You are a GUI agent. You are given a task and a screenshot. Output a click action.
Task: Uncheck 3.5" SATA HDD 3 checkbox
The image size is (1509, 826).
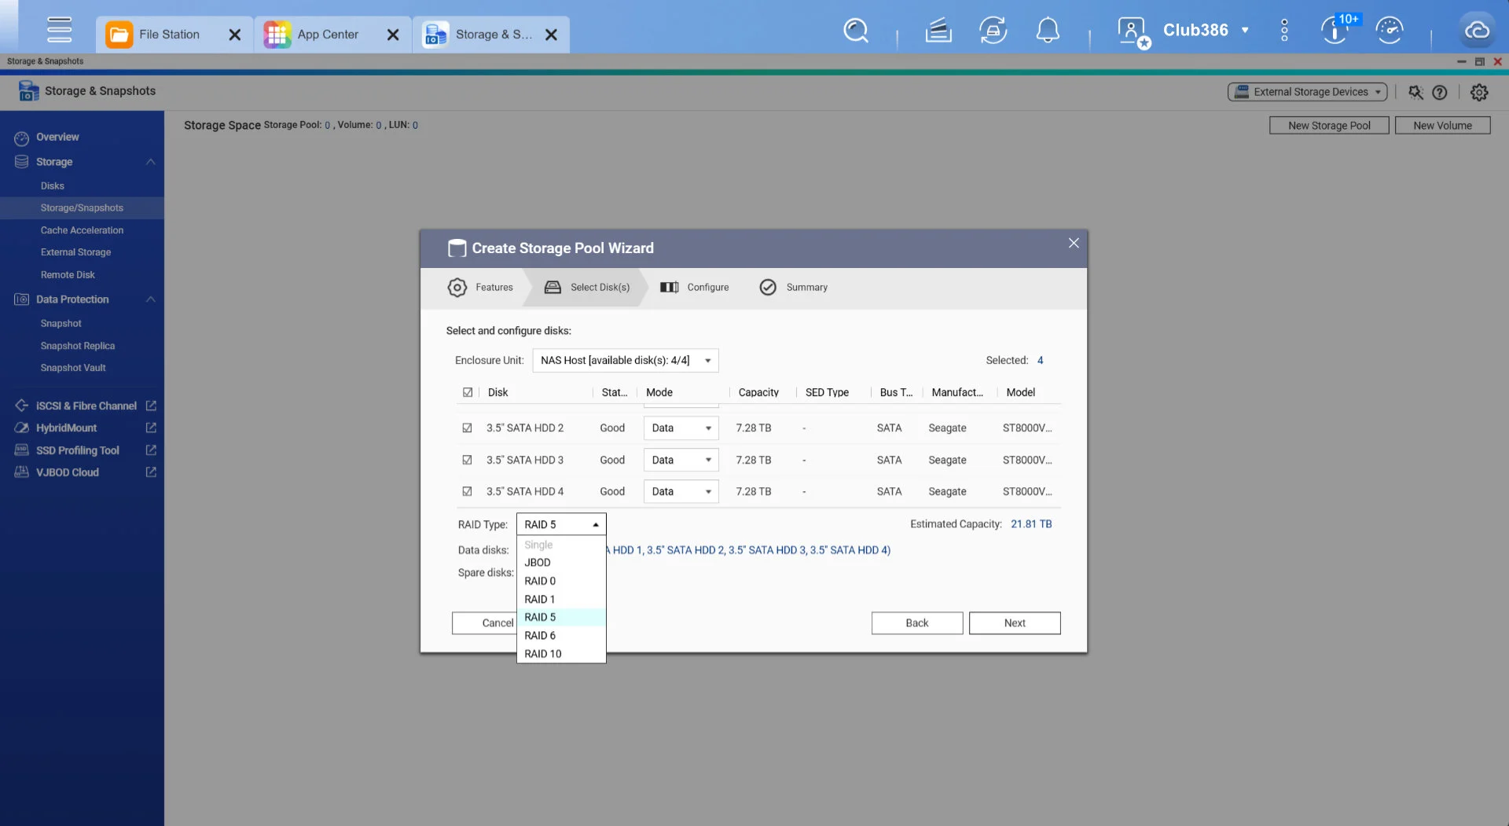coord(467,460)
